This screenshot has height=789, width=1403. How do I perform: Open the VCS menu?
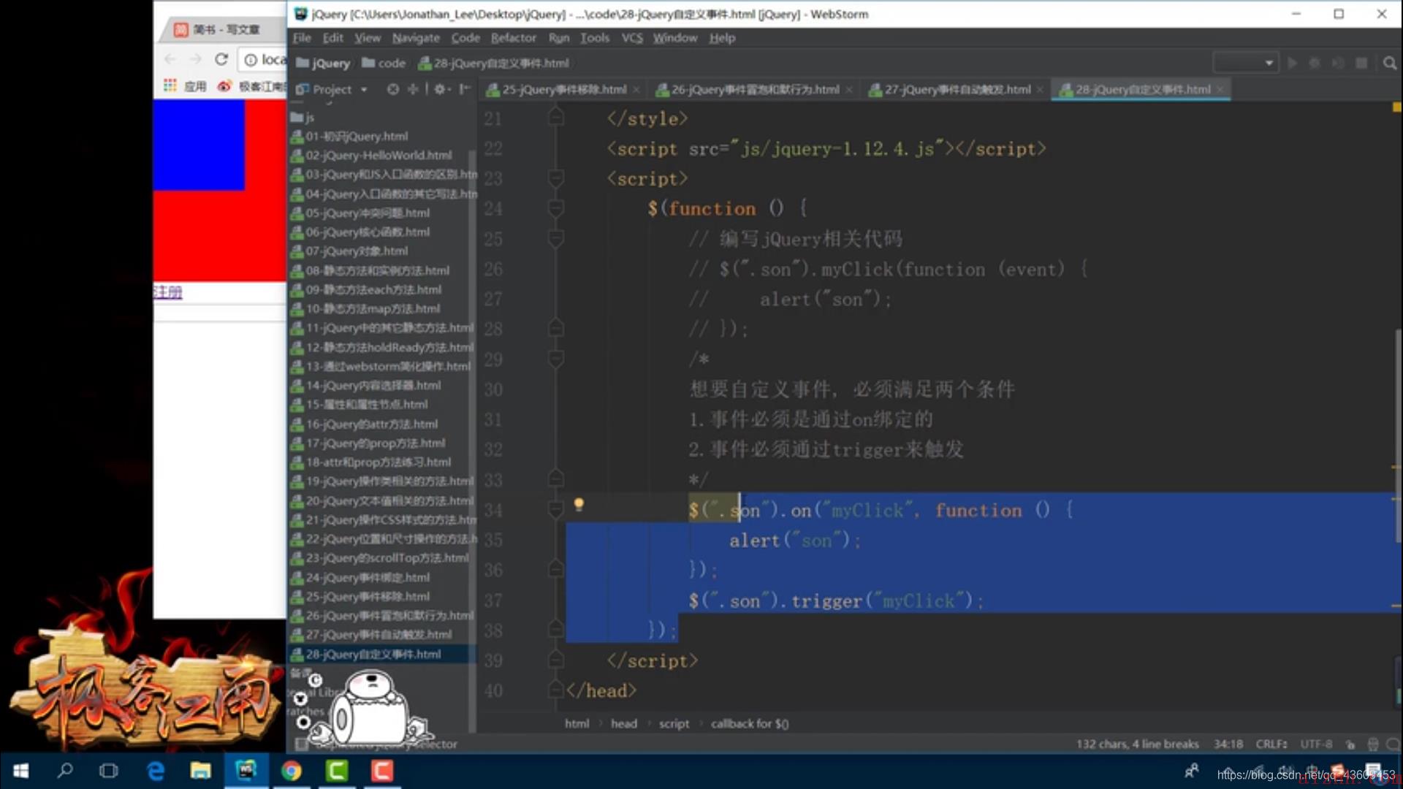tap(632, 38)
